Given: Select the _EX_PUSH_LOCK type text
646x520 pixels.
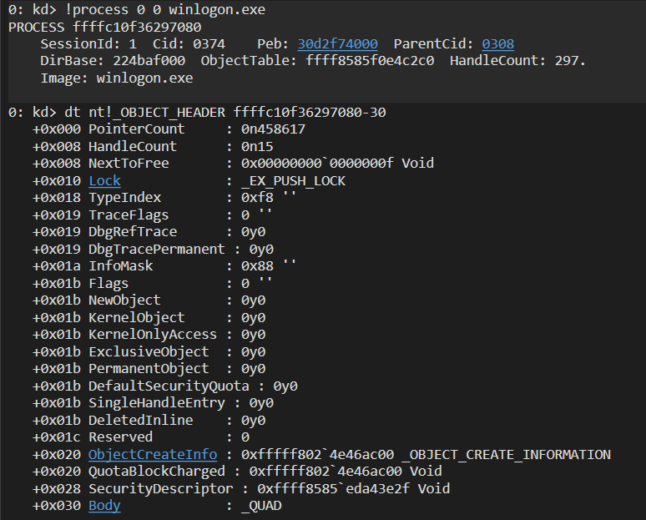Looking at the screenshot, I should (x=293, y=181).
